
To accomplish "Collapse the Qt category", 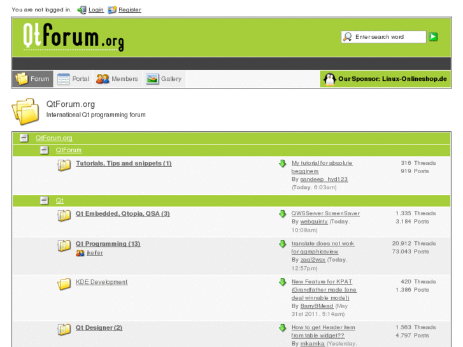I will click(x=44, y=201).
